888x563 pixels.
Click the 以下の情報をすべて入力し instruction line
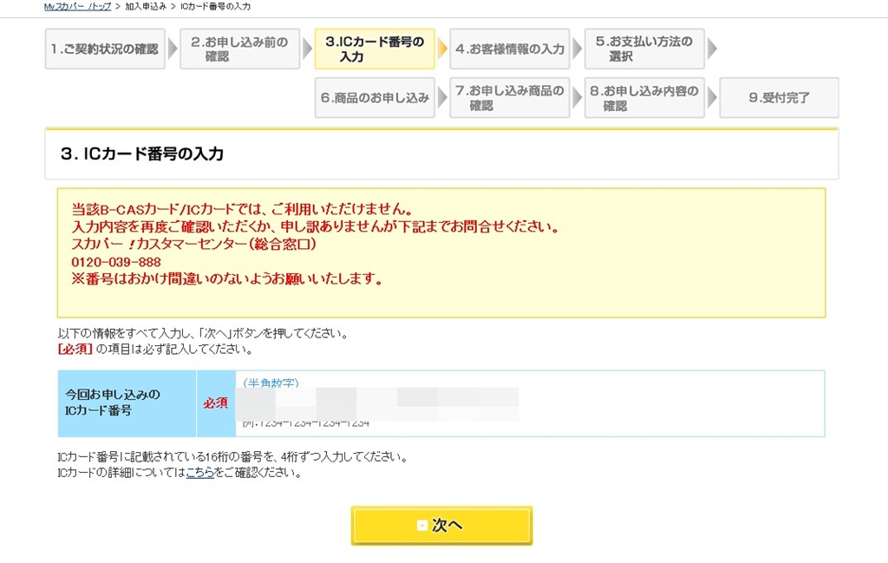[x=203, y=334]
